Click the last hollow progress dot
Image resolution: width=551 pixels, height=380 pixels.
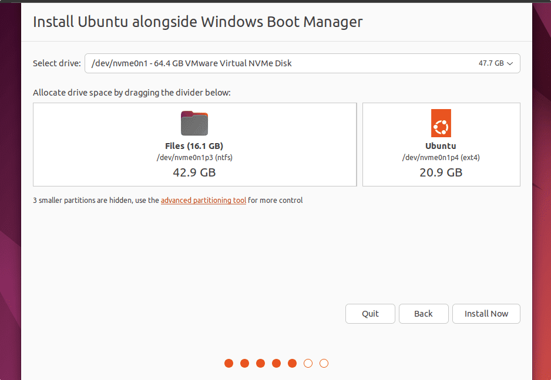324,364
